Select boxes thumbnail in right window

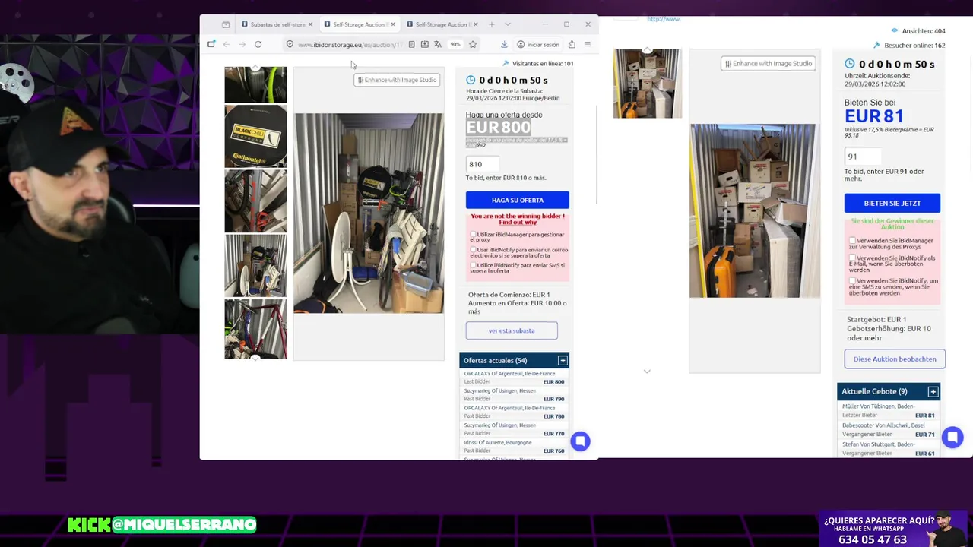point(648,84)
